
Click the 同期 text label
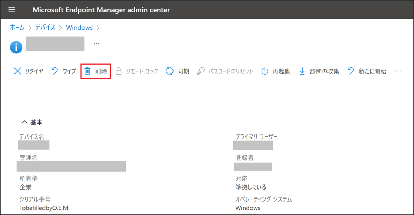click(x=183, y=71)
